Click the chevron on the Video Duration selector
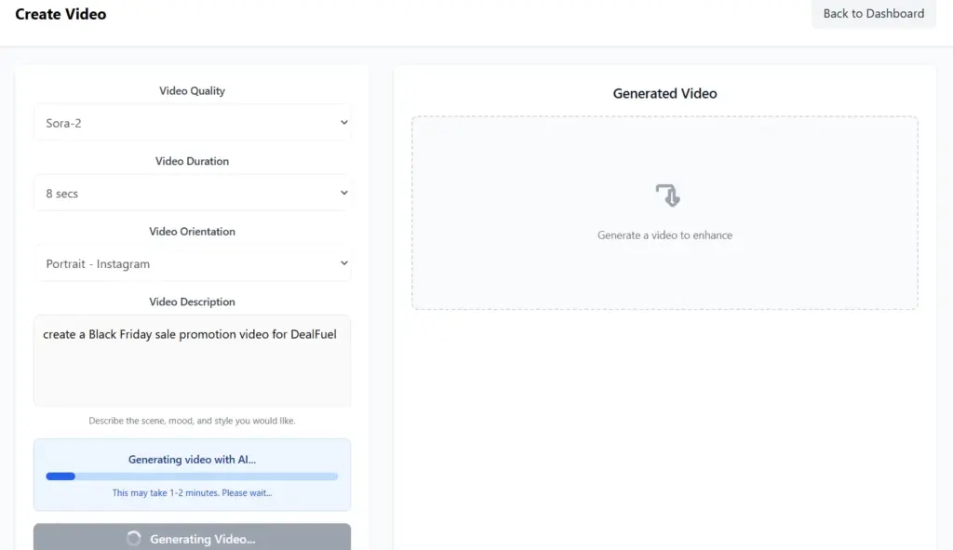 click(343, 193)
